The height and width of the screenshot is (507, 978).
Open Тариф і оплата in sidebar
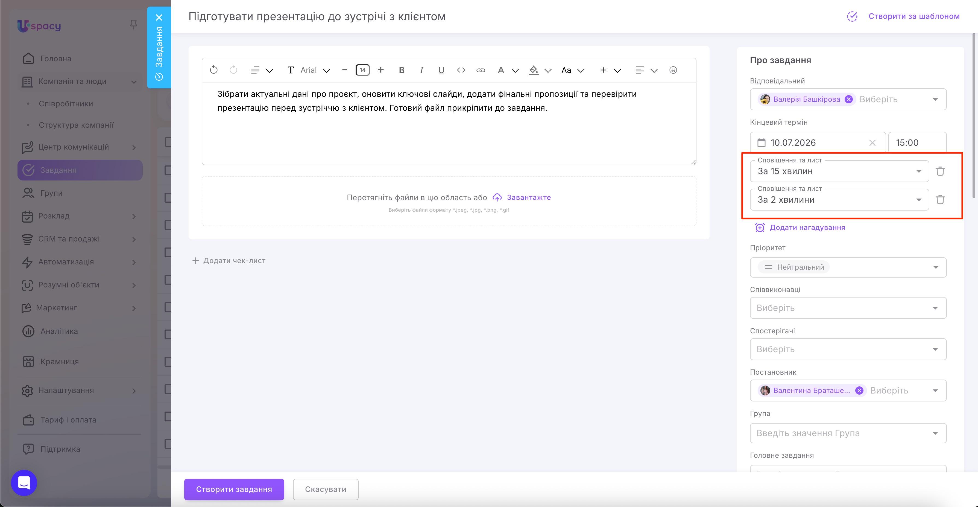(x=80, y=420)
